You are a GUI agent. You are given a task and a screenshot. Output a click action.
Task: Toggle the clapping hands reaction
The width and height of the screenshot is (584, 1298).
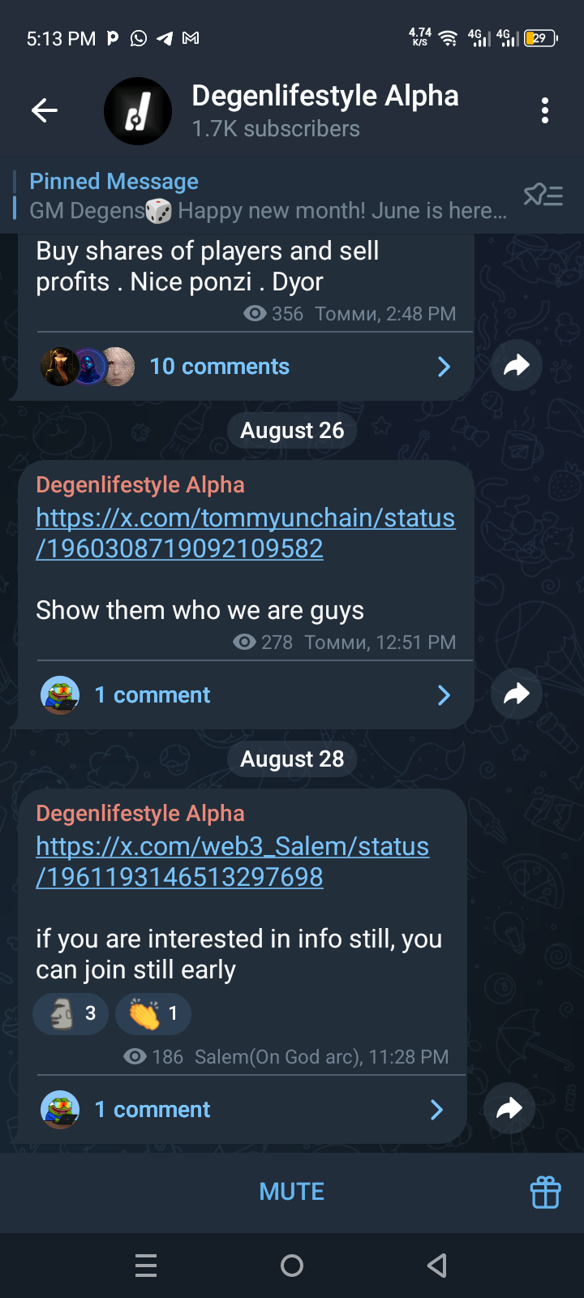(x=153, y=1013)
